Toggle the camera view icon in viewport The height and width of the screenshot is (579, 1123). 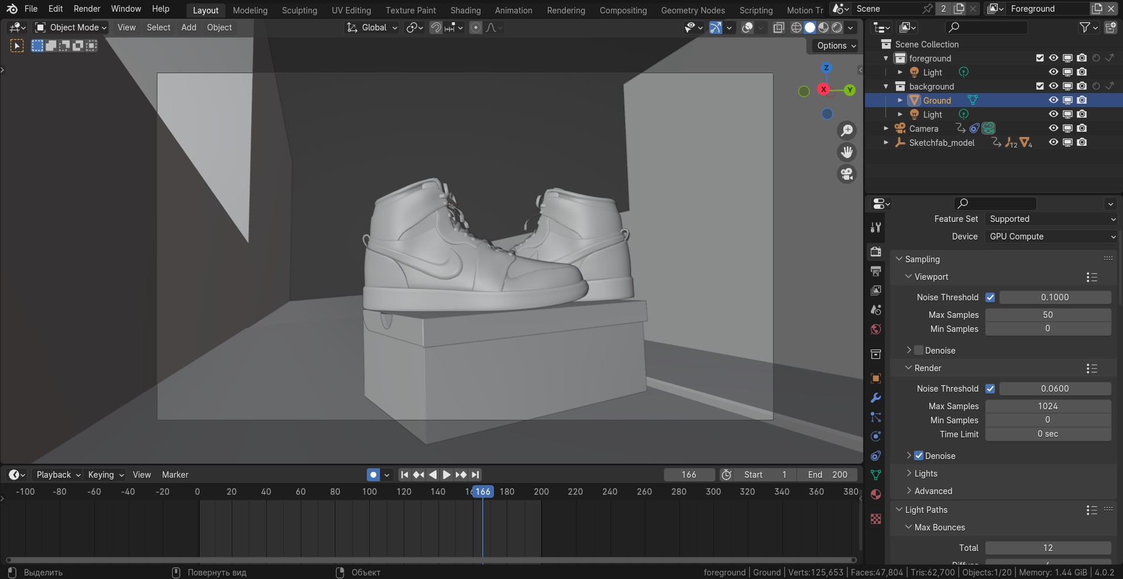(x=847, y=174)
